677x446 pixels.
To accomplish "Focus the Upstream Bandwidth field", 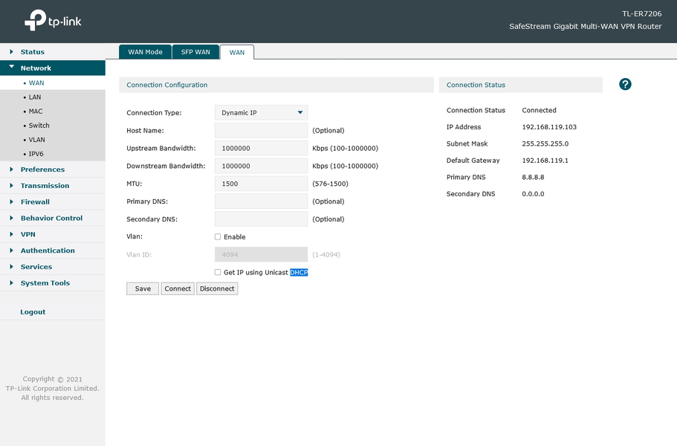I will (262, 148).
